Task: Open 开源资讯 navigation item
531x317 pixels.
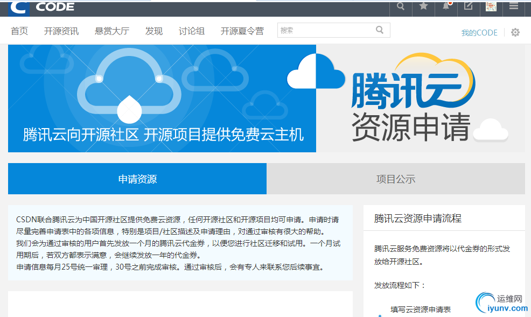Action: click(61, 31)
